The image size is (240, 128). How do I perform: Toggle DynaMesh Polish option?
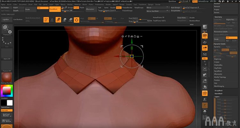tap(82, 7)
